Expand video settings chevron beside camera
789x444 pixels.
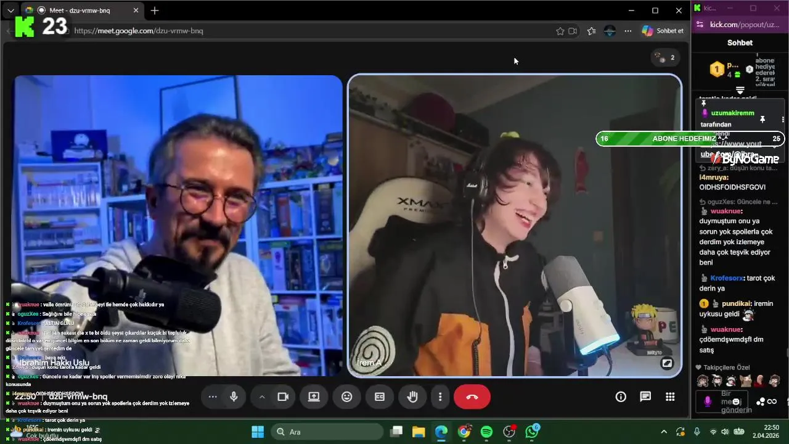(262, 397)
